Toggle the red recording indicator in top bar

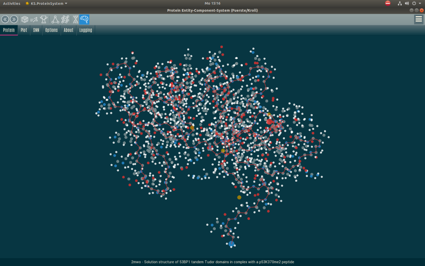388,3
